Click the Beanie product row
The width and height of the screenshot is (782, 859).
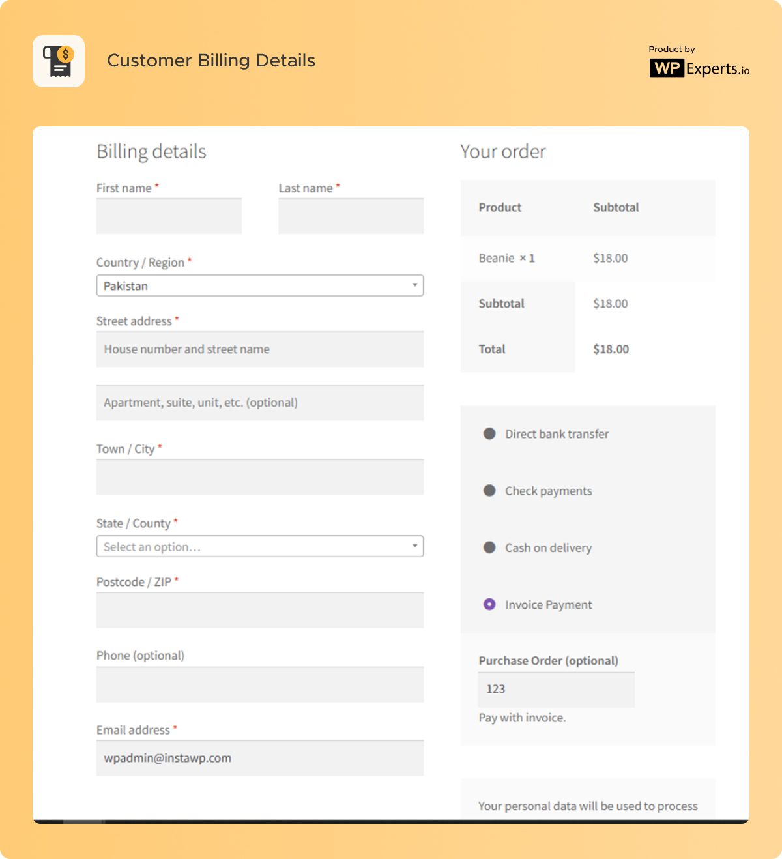[588, 259]
